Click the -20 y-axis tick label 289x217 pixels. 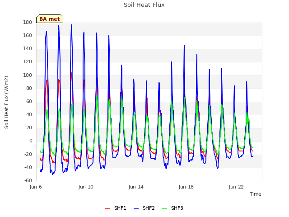coord(28,154)
